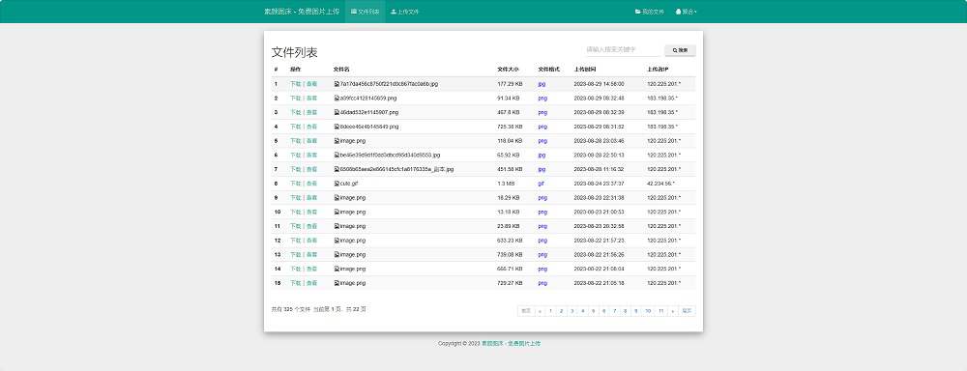Image resolution: width=967 pixels, height=371 pixels.
Task: Go to page 11 in pagination
Action: [x=660, y=311]
